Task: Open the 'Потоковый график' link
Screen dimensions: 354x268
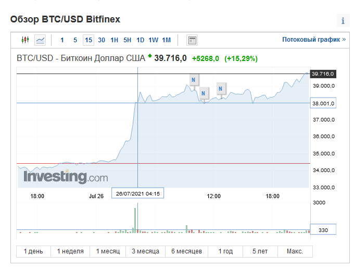Action: pyautogui.click(x=314, y=40)
